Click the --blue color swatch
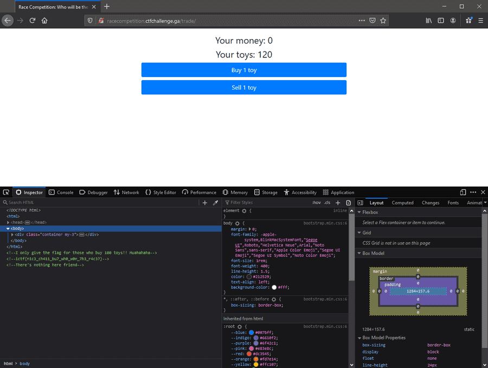The width and height of the screenshot is (488, 368). click(x=252, y=332)
